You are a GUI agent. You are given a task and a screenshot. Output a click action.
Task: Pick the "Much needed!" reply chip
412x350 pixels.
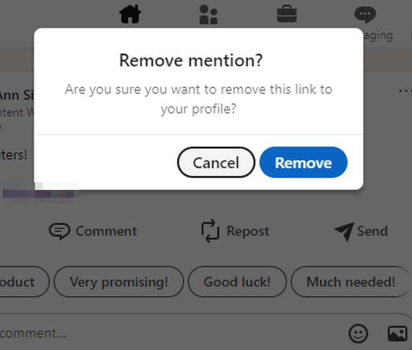pos(351,282)
